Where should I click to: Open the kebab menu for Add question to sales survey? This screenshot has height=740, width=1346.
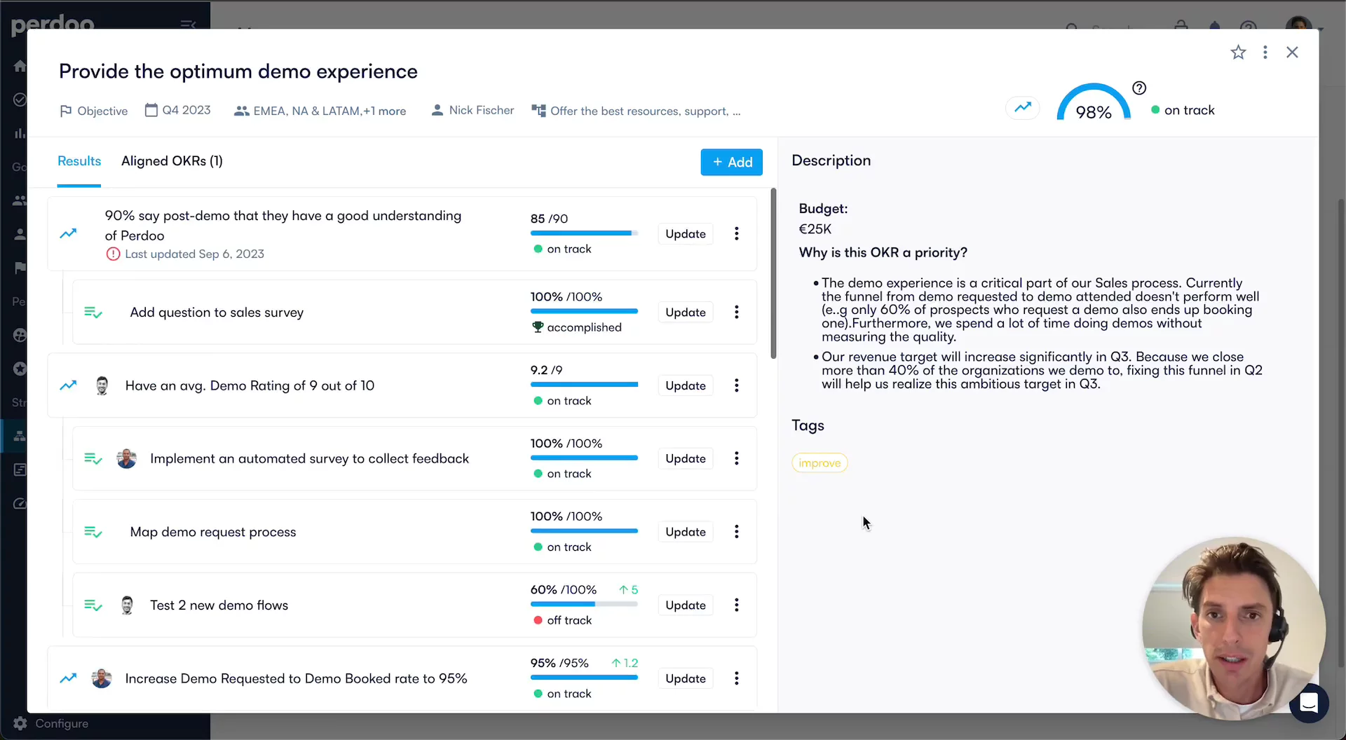[x=736, y=313]
